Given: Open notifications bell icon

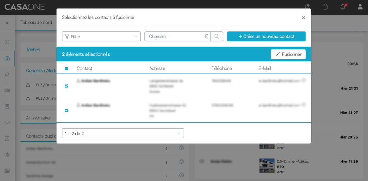Looking at the screenshot, I should pyautogui.click(x=343, y=7).
